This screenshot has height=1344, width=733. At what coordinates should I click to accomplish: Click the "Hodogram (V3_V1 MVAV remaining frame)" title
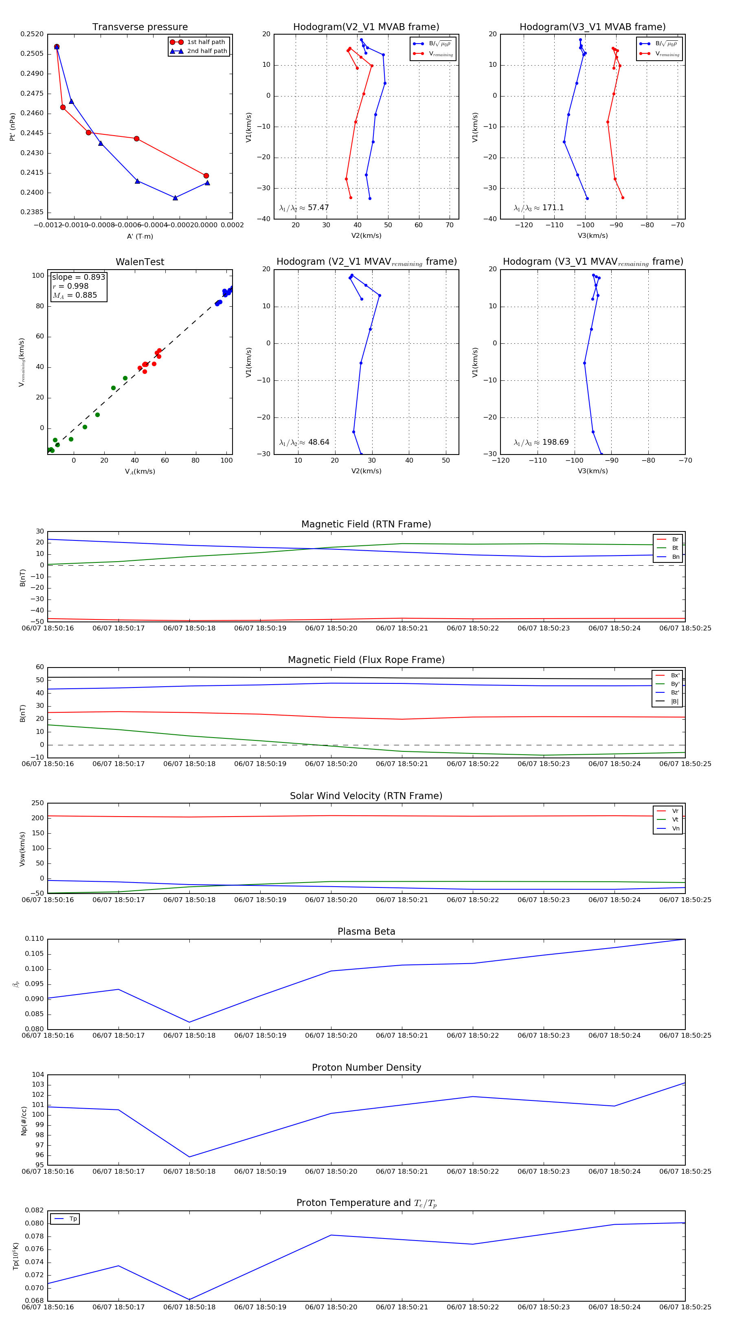pos(593,262)
